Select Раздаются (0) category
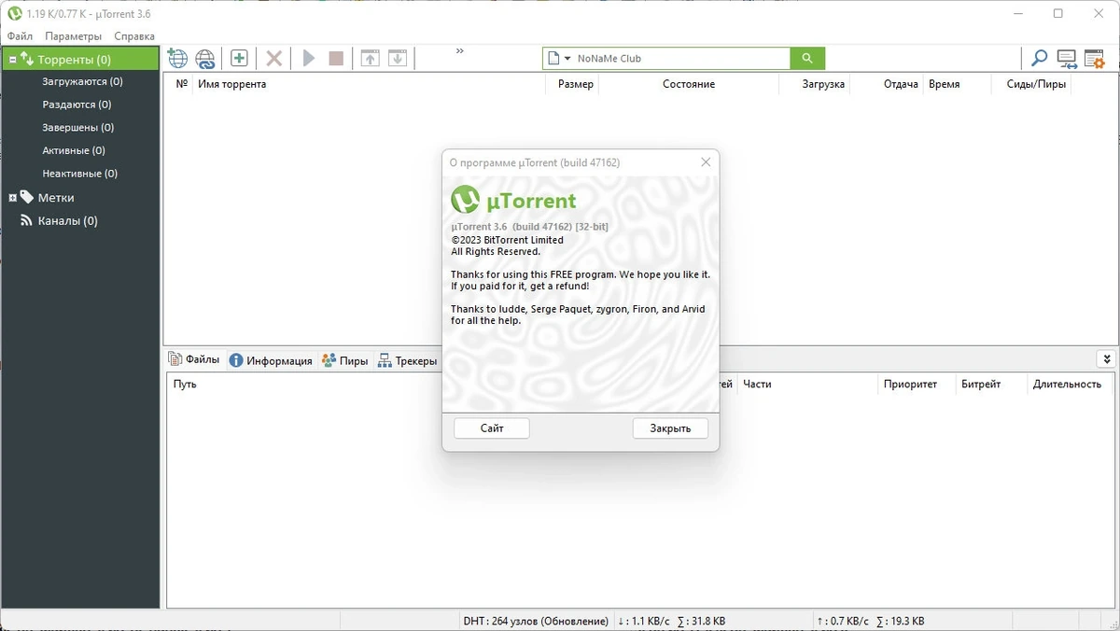1120x631 pixels. pyautogui.click(x=77, y=105)
